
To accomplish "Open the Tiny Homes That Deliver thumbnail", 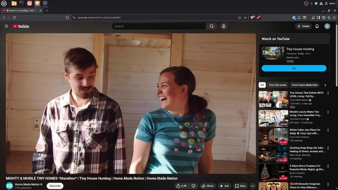I will 273,99.
